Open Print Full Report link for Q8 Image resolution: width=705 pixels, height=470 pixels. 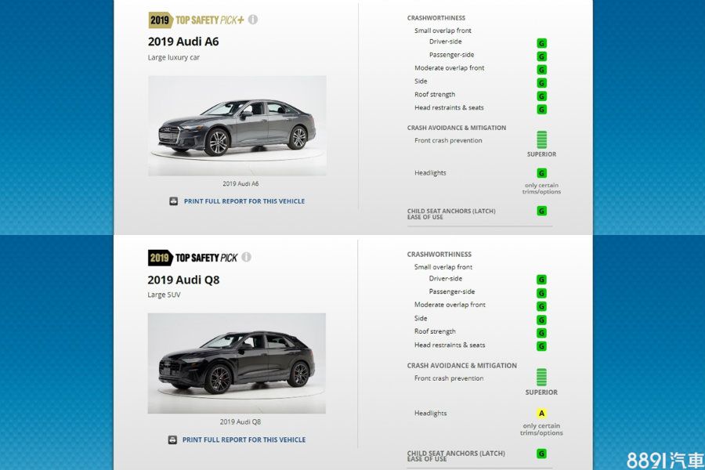(x=244, y=439)
